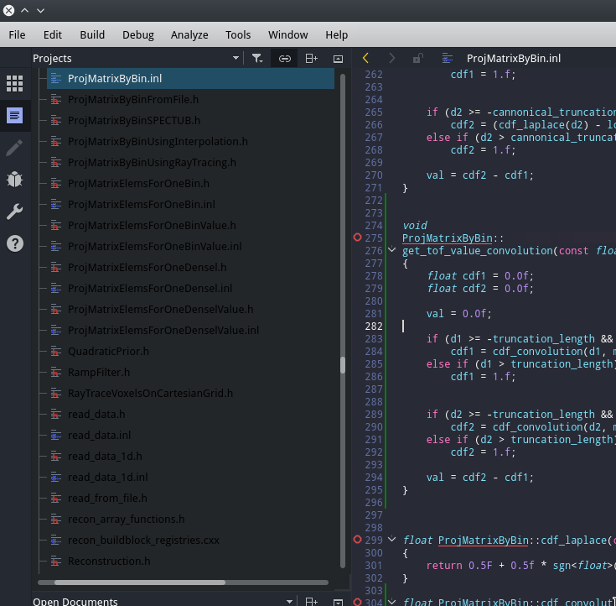Image resolution: width=616 pixels, height=606 pixels.
Task: Open the Window menu
Action: (x=288, y=35)
